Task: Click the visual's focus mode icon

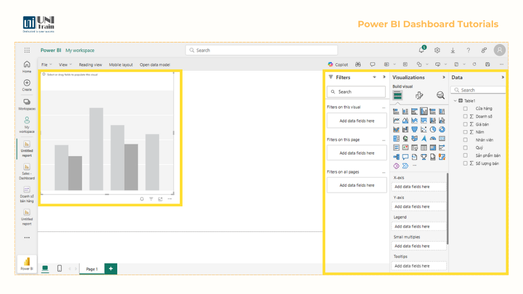Action: point(160,199)
